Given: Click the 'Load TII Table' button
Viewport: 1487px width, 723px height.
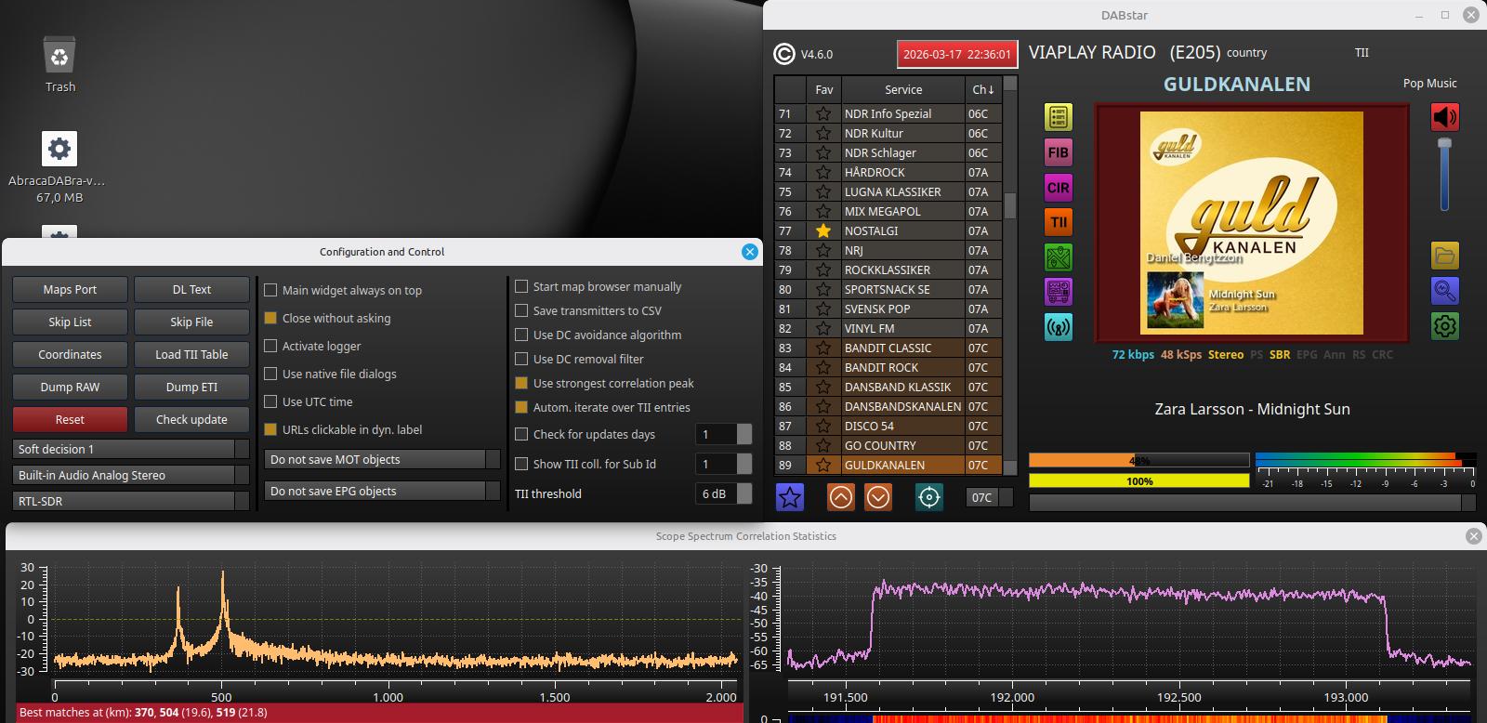Looking at the screenshot, I should point(191,354).
